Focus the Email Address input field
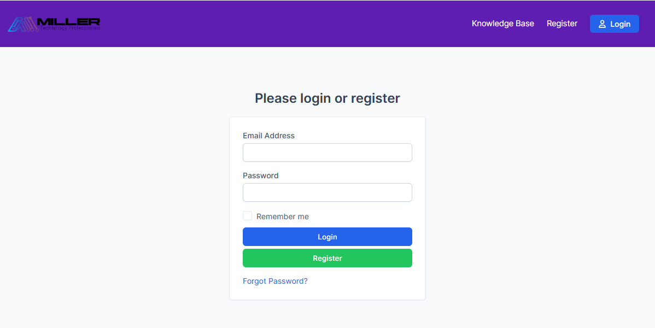 (x=327, y=153)
